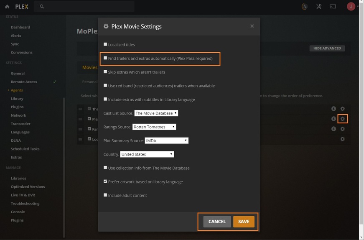
Task: Click the cast to device icon
Action: (333, 7)
